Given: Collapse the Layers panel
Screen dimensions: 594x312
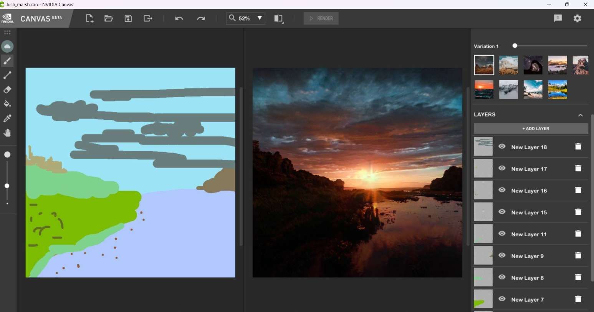Looking at the screenshot, I should 580,115.
